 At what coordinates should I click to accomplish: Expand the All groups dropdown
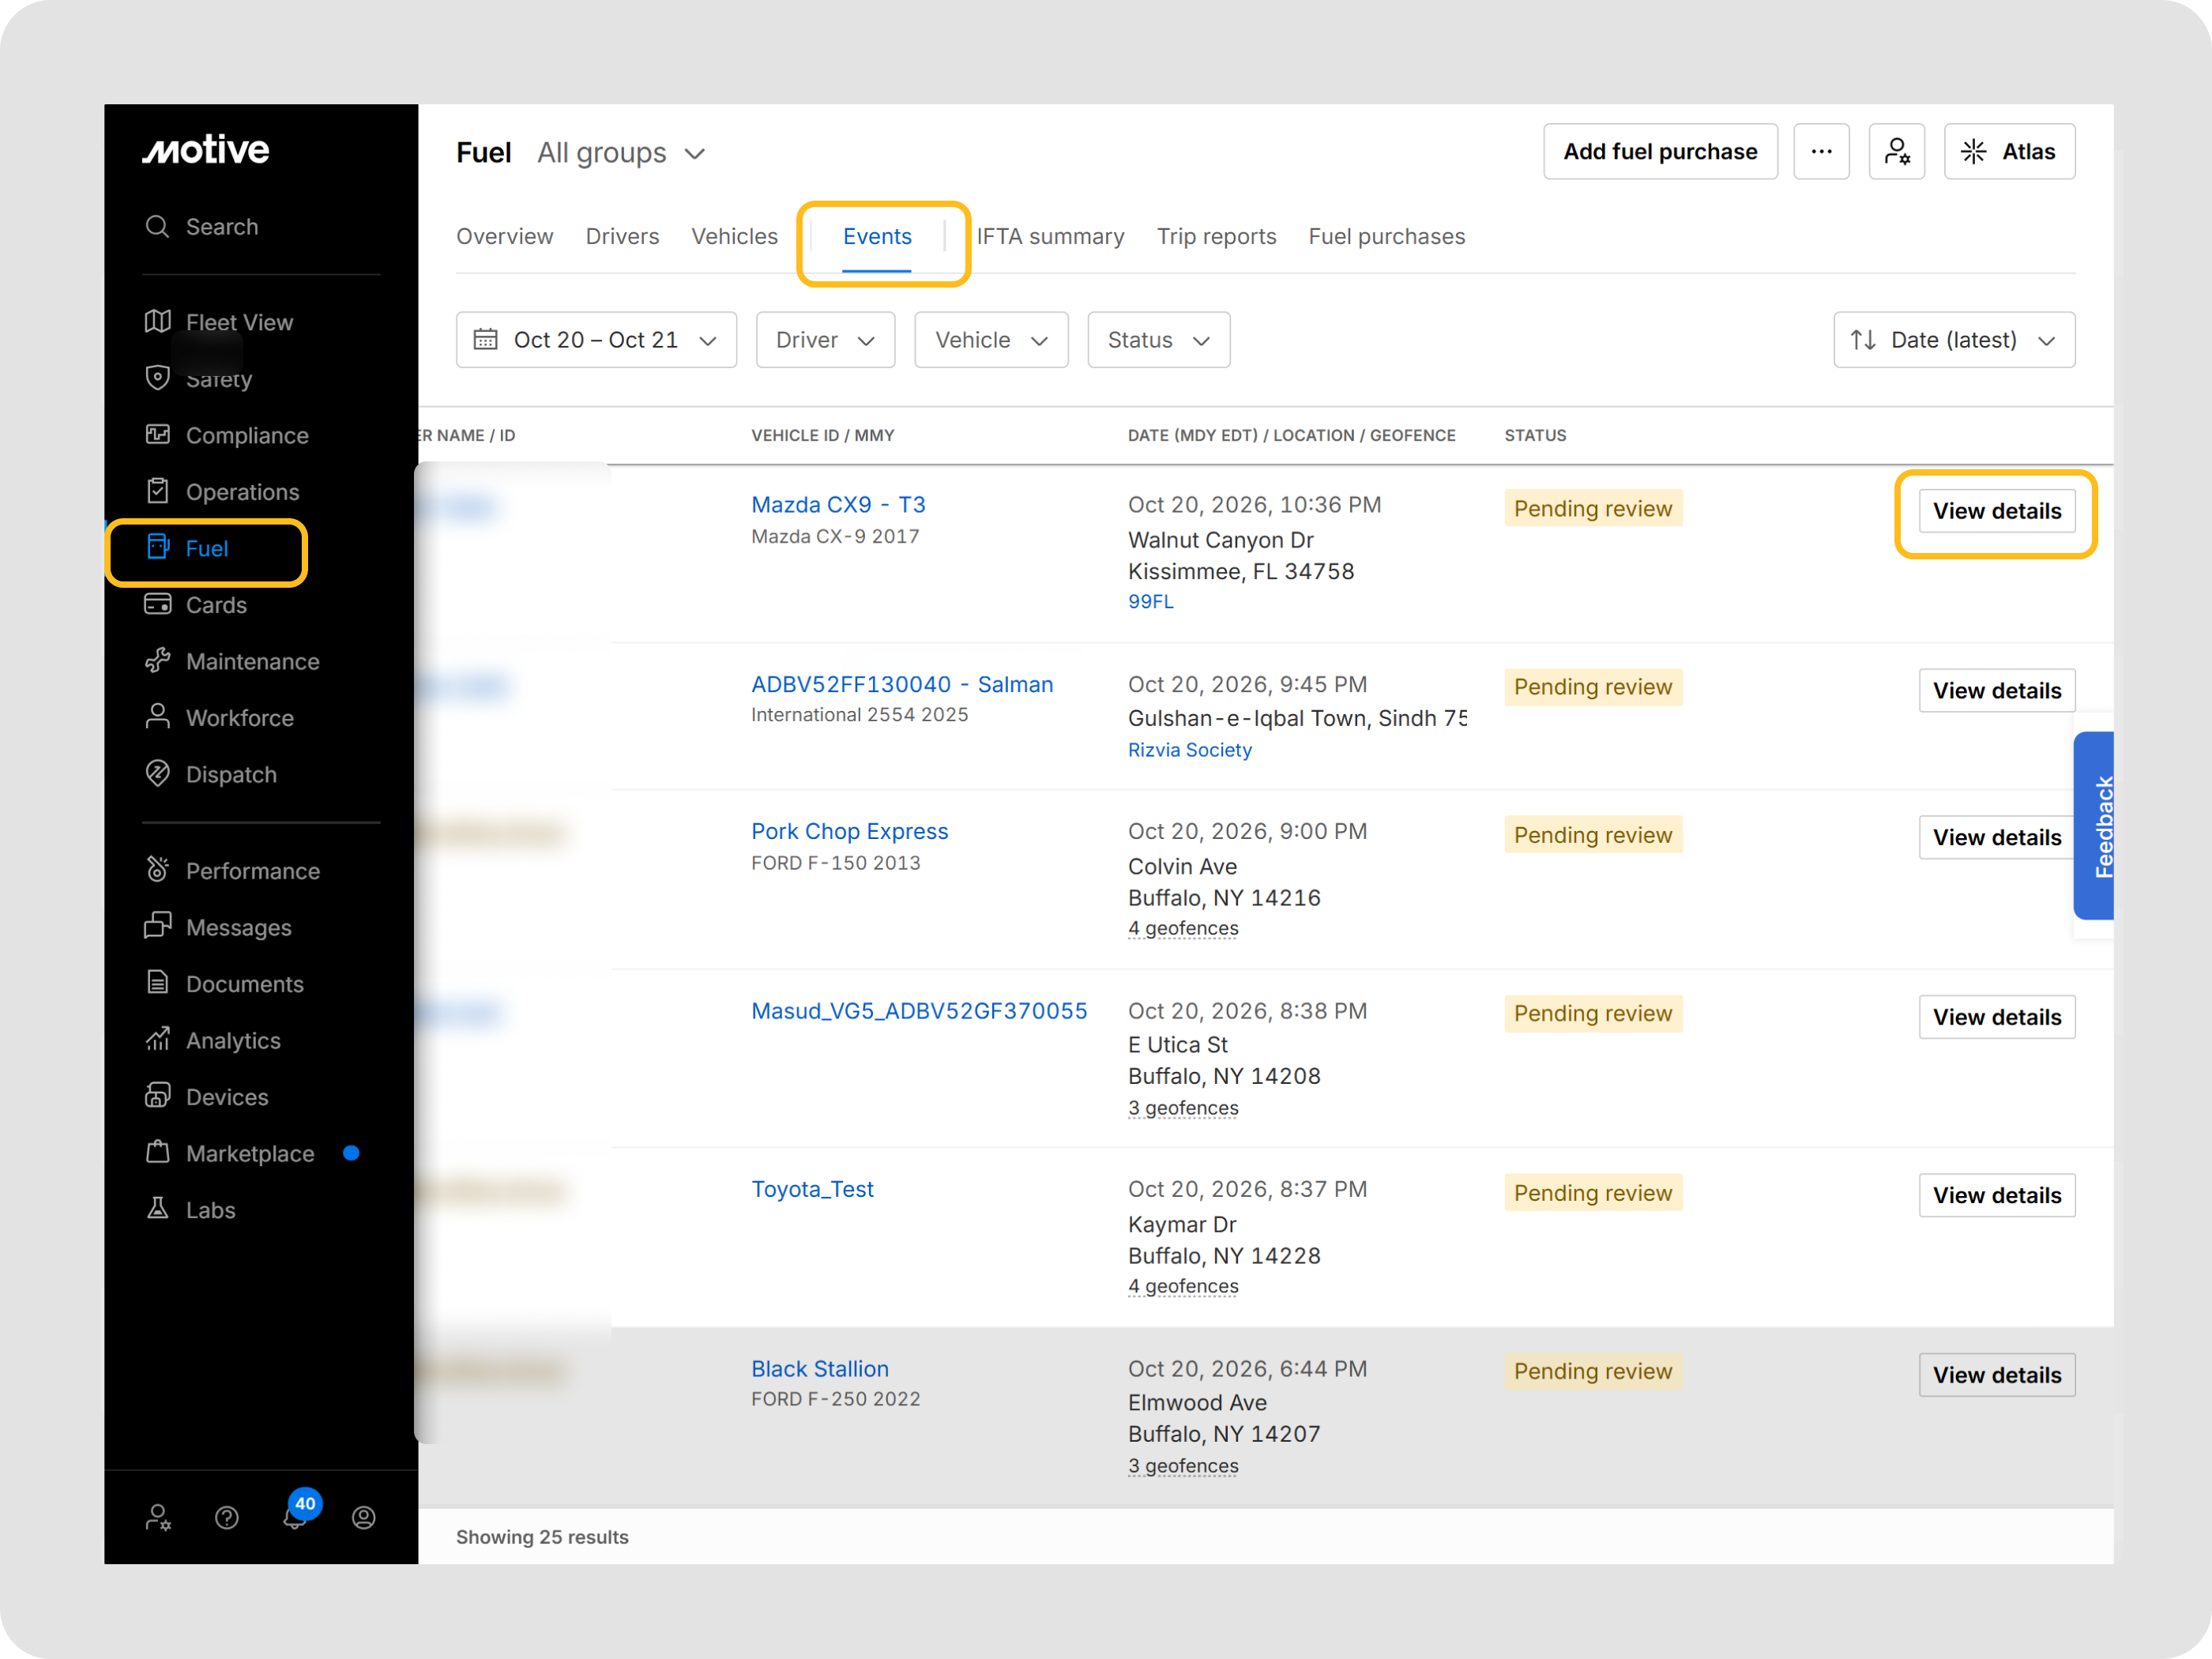click(x=621, y=153)
